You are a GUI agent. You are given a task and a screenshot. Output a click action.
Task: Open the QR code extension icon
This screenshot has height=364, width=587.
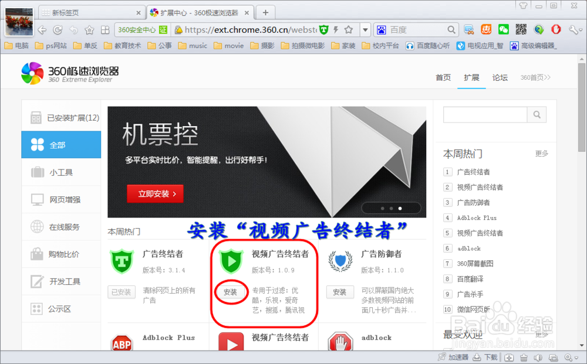(521, 29)
